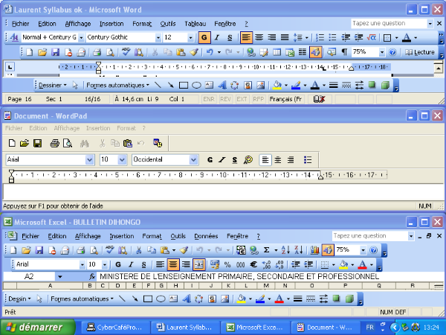The height and width of the screenshot is (335, 446).
Task: Open the Excel zoom 75% dropdown
Action: (x=363, y=250)
